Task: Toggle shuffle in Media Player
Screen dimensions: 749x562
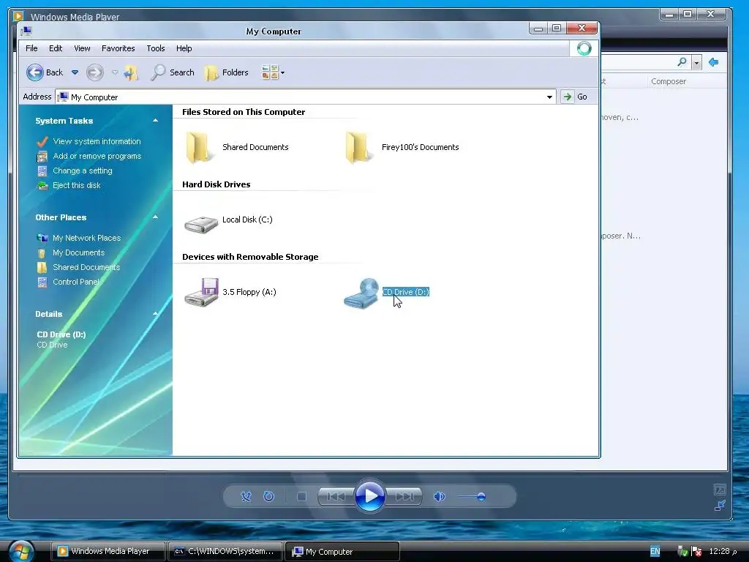Action: point(246,497)
